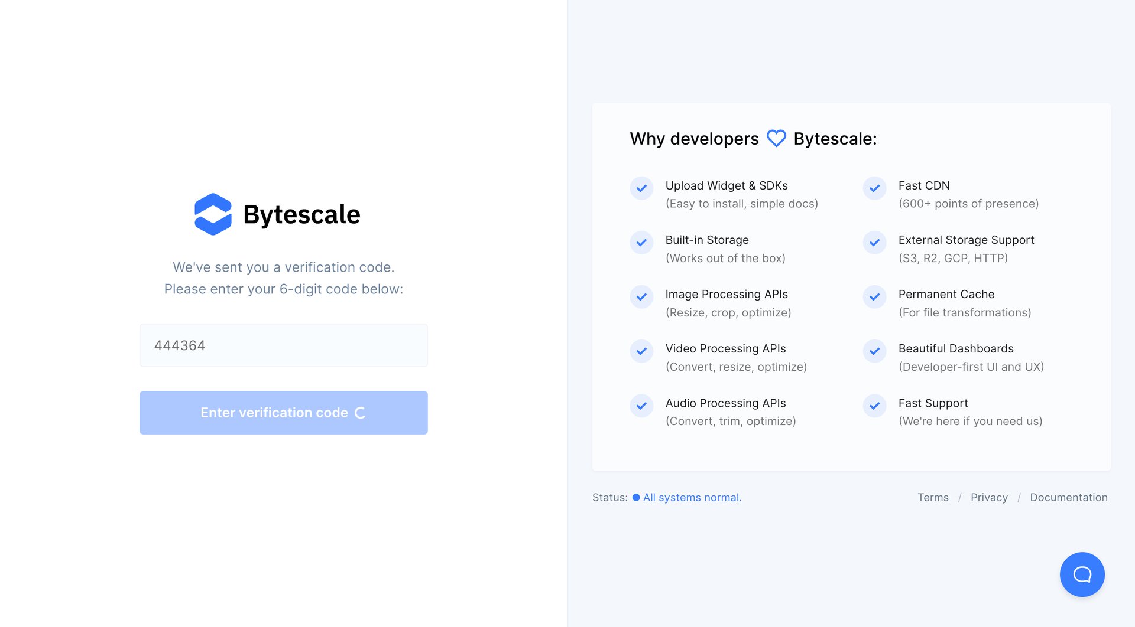Click the checkmark beside Video Processing APIs

pyautogui.click(x=641, y=351)
